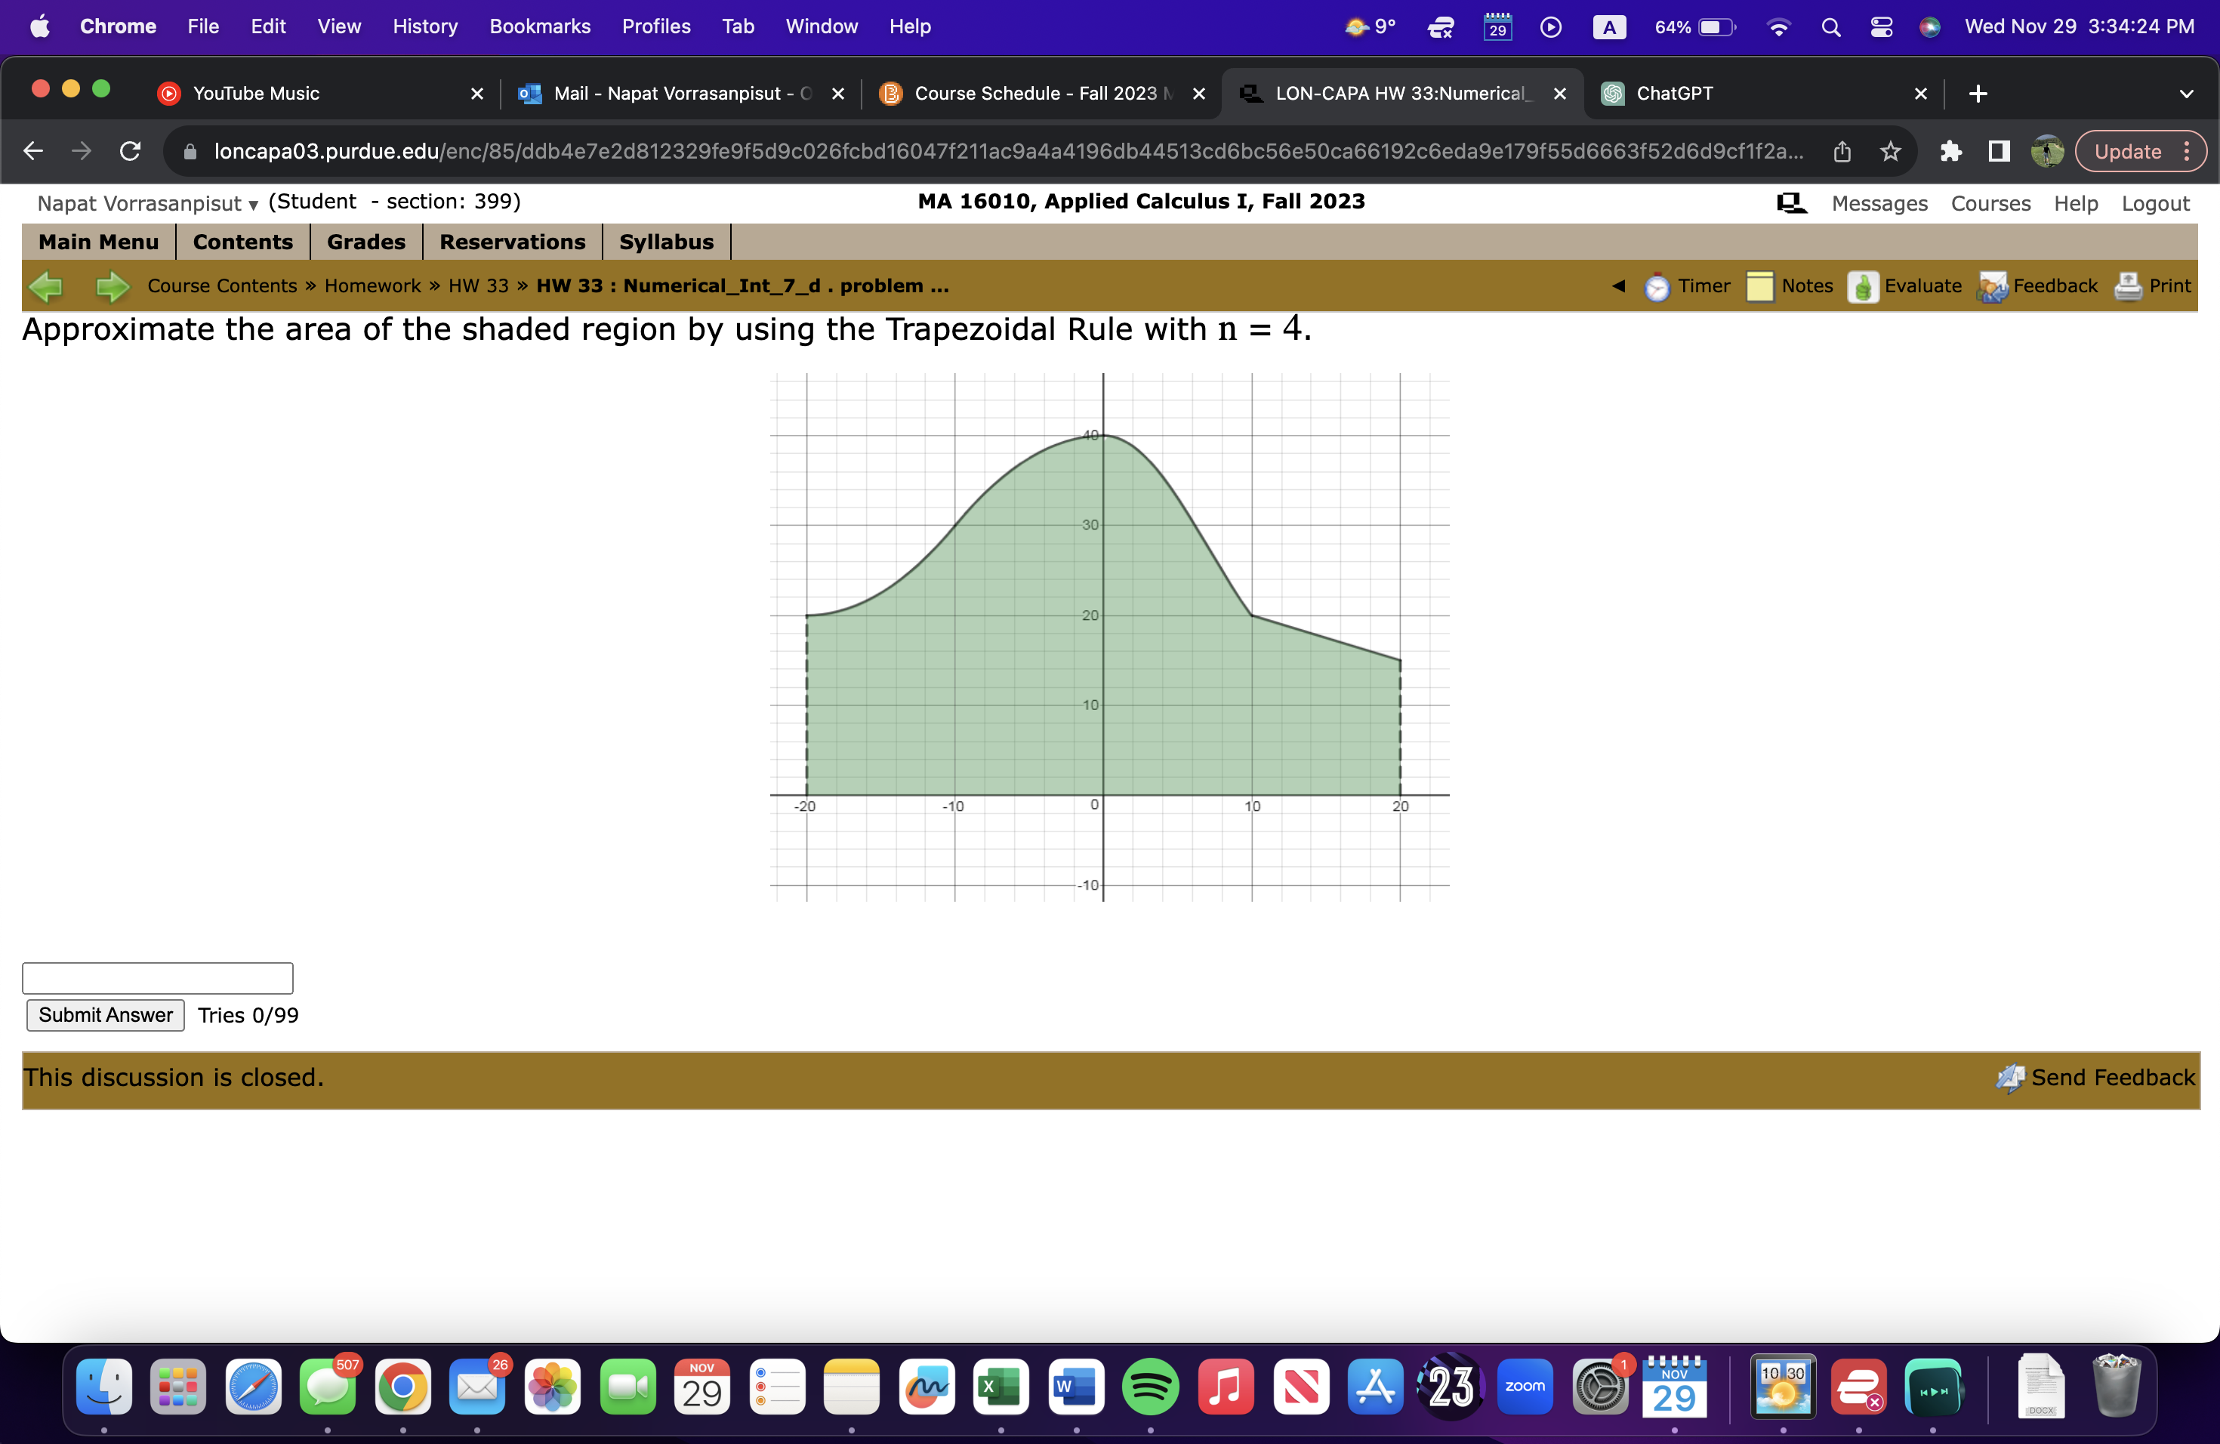2220x1444 pixels.
Task: Open the Messages computer icon
Action: (1790, 202)
